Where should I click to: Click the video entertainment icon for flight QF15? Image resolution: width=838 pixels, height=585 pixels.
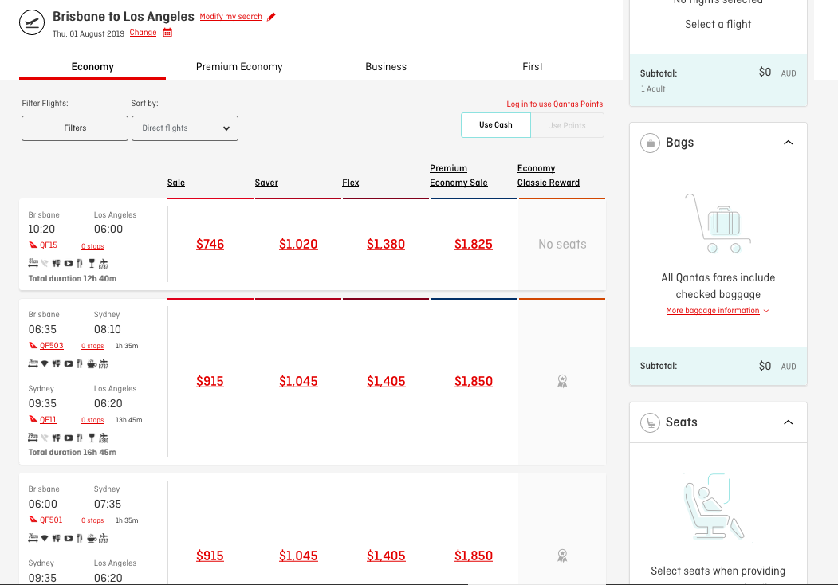(69, 263)
